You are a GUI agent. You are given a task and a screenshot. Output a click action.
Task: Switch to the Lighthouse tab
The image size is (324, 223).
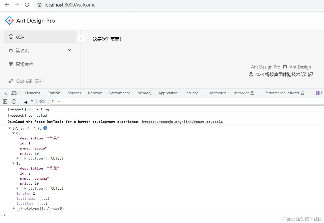point(217,93)
